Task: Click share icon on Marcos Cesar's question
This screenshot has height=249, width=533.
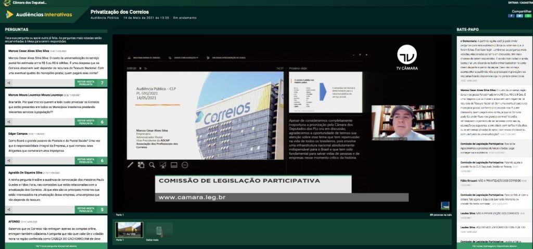Action: click(x=10, y=83)
